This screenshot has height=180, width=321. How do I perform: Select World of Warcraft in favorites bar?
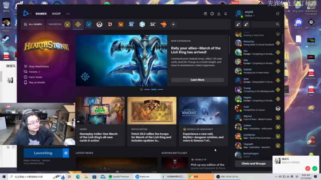click(x=67, y=24)
